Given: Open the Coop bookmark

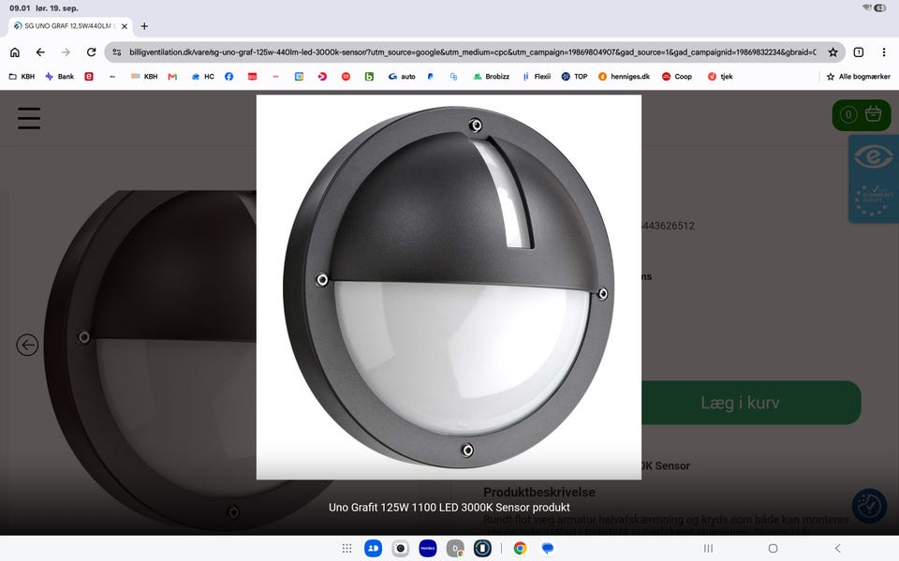Looking at the screenshot, I should (x=676, y=76).
